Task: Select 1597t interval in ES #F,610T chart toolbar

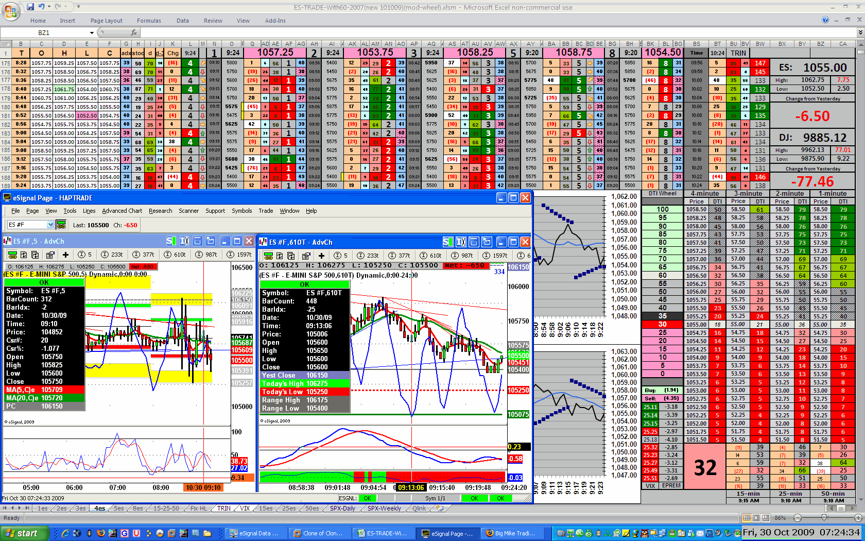Action: coord(496,256)
